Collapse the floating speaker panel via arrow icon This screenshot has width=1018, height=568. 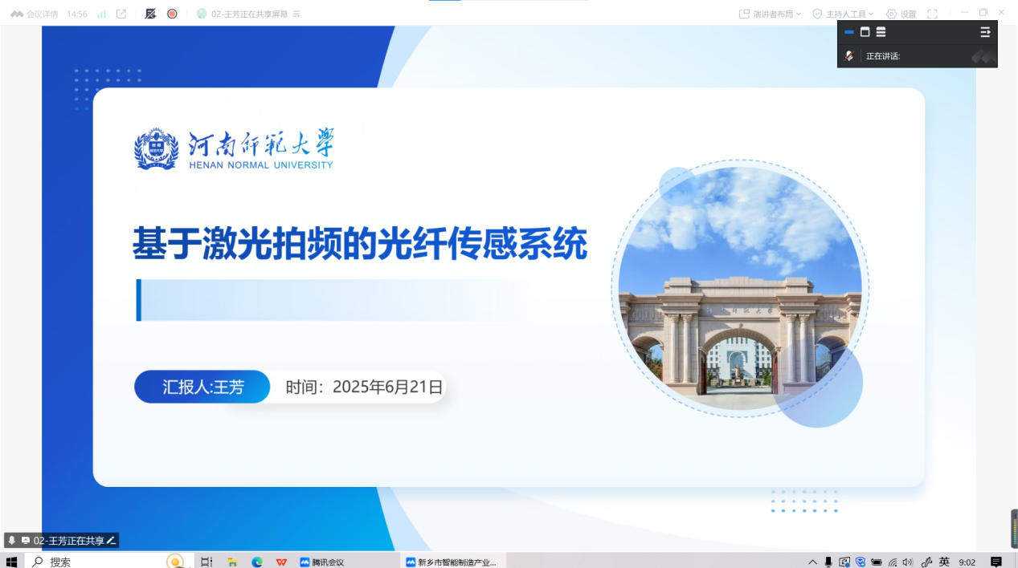pos(985,32)
